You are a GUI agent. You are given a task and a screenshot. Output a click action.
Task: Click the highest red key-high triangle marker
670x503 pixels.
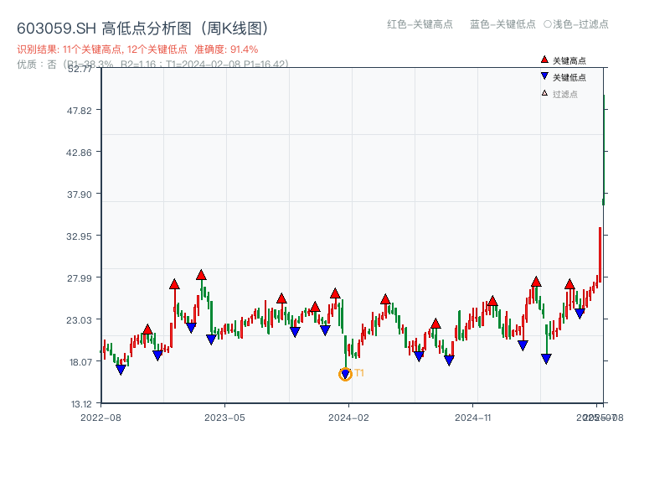(201, 275)
